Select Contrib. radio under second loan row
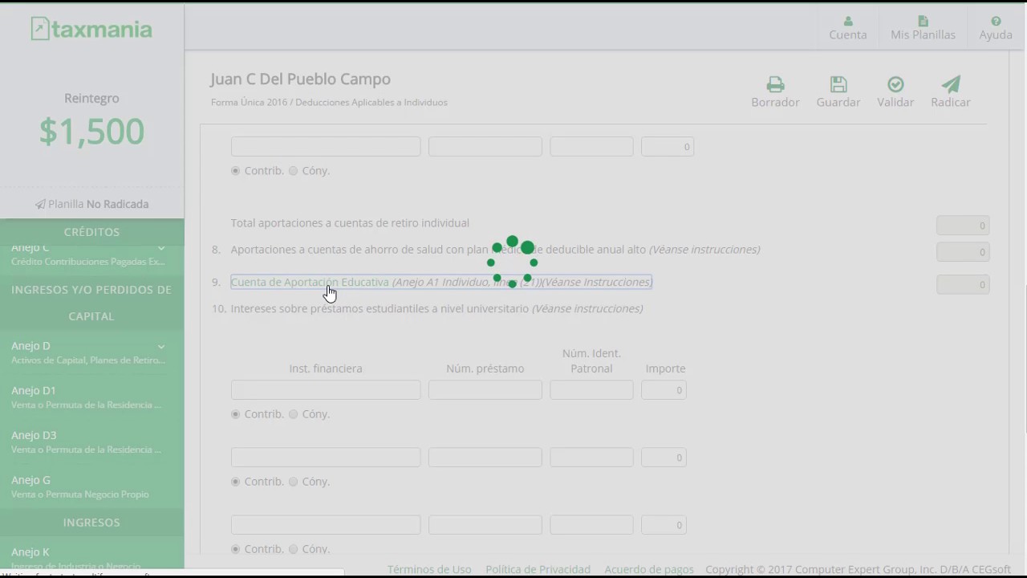 (236, 482)
